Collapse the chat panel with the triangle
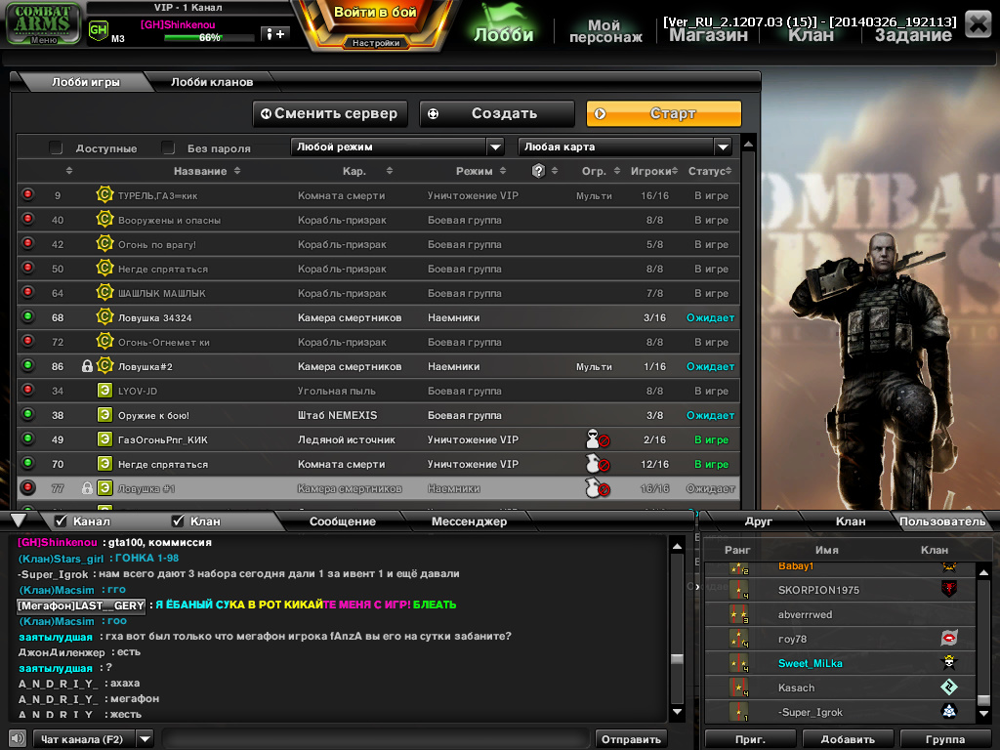This screenshot has width=1000, height=750. click(19, 521)
